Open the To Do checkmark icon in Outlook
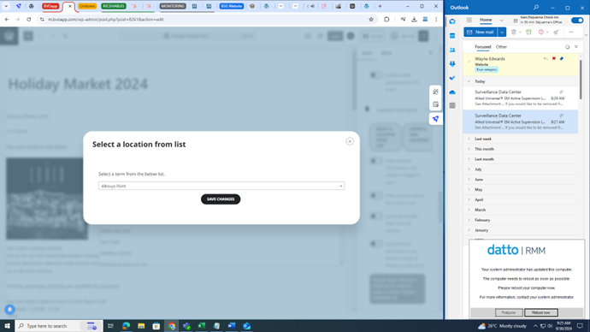 [x=452, y=78]
